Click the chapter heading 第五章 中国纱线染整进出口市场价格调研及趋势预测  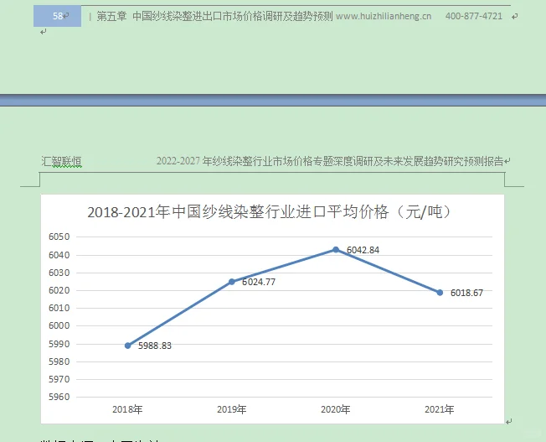tap(214, 17)
